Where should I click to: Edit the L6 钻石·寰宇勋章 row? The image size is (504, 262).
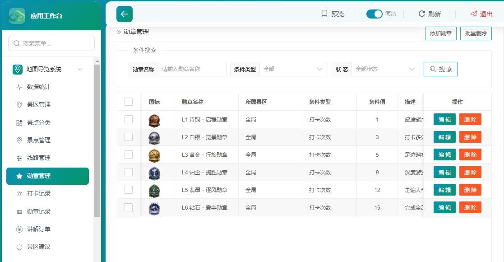coord(444,208)
